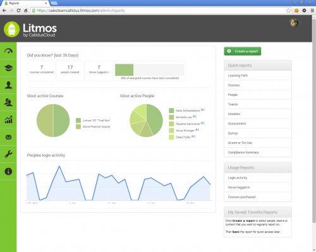Click the Litmos 101 Trial Run legend swatch

click(78, 121)
